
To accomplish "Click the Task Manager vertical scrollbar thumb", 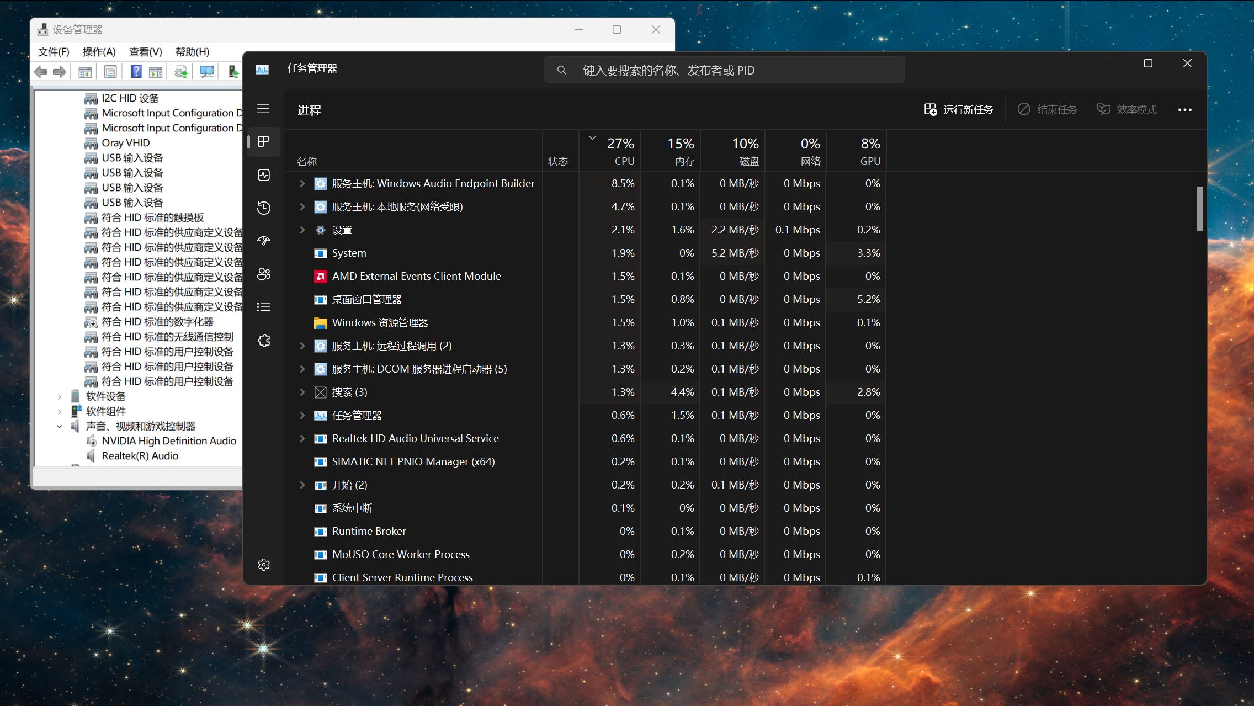I will 1199,209.
